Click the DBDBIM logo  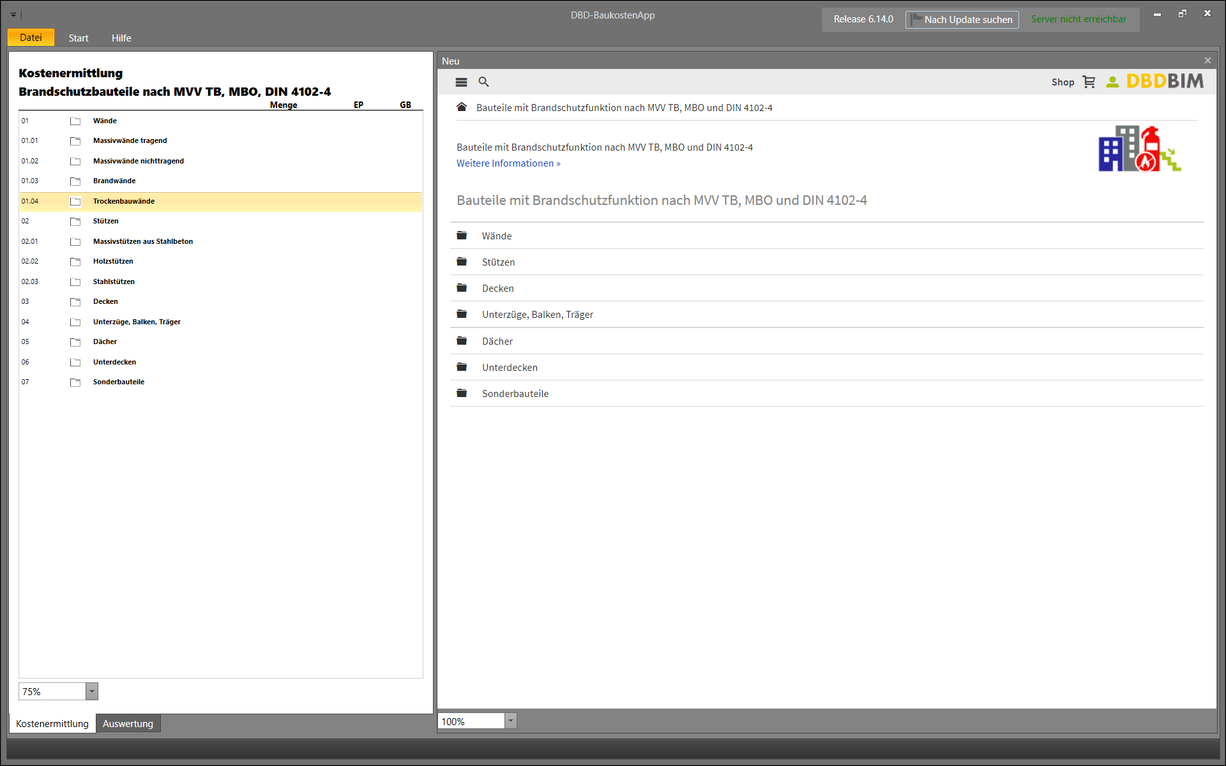coord(1165,81)
